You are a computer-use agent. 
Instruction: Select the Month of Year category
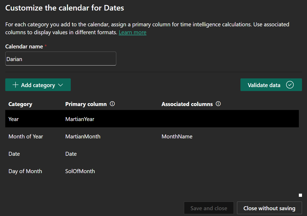pyautogui.click(x=26, y=137)
